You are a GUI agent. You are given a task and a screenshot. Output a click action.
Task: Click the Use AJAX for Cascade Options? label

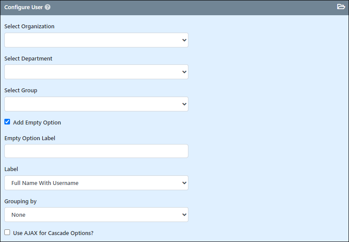pos(53,233)
